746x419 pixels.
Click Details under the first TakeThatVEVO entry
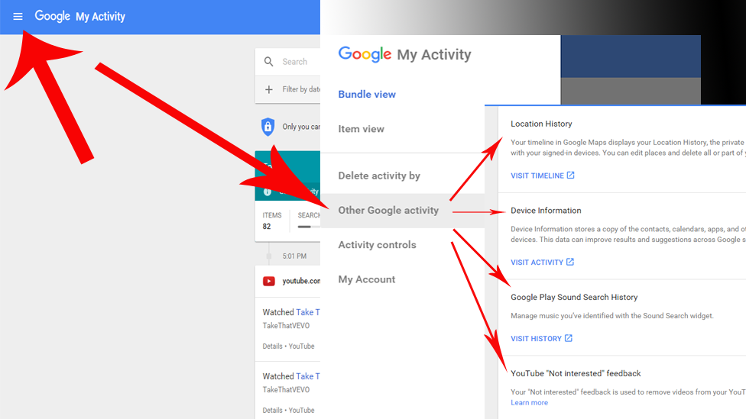(x=272, y=346)
